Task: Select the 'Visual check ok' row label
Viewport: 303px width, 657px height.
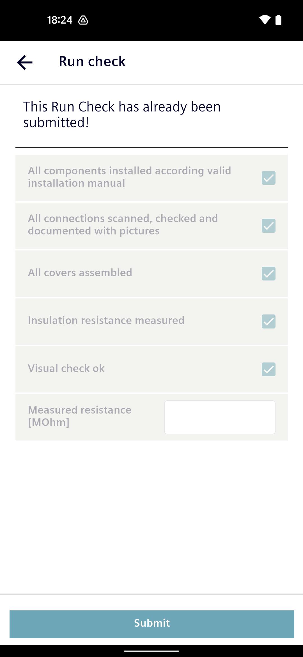Action: tap(66, 368)
